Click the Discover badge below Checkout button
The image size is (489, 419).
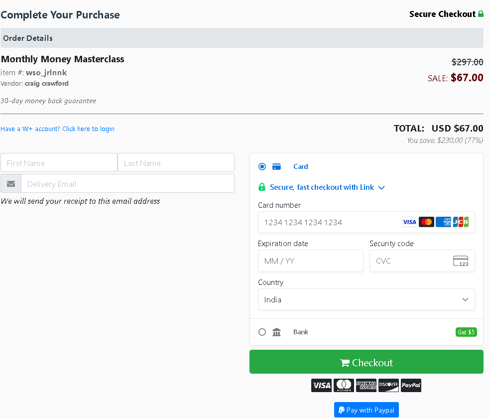[388, 385]
